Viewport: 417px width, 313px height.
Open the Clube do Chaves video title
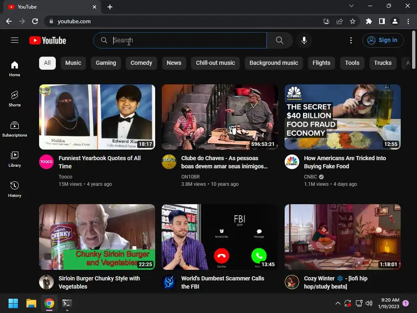[x=224, y=162]
